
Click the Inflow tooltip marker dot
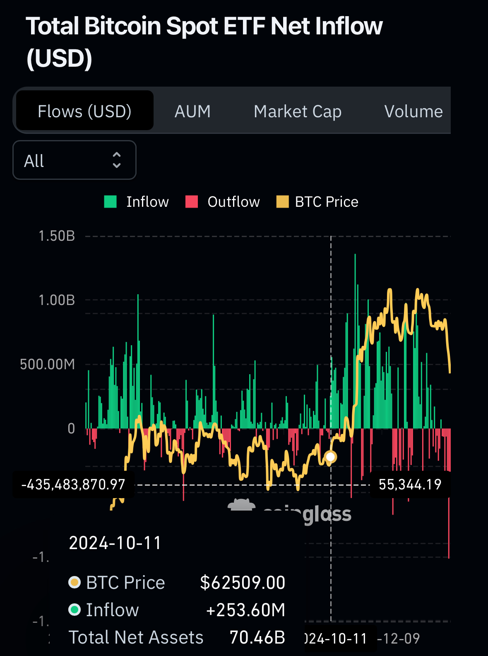pos(75,610)
